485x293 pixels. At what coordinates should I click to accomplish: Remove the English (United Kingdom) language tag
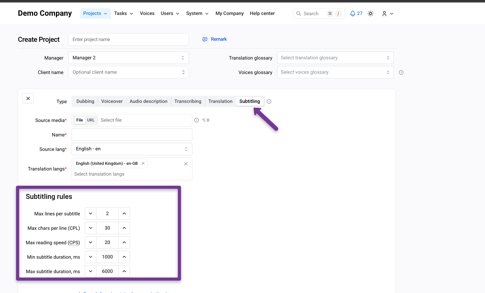[x=143, y=164]
